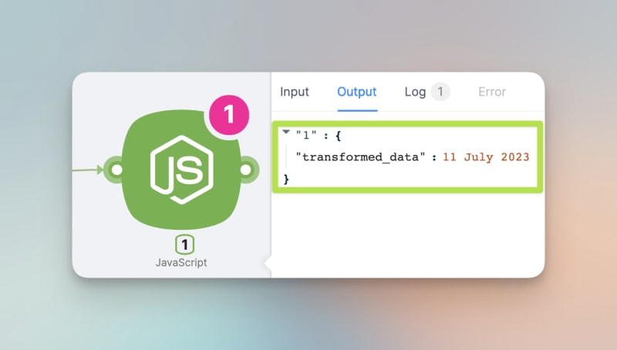Switch to the Input tab
The width and height of the screenshot is (617, 350).
pyautogui.click(x=295, y=92)
